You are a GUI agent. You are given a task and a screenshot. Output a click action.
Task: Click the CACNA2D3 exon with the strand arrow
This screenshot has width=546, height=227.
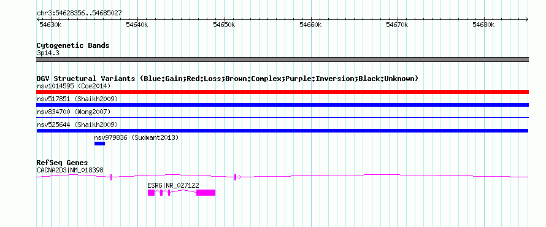point(236,177)
